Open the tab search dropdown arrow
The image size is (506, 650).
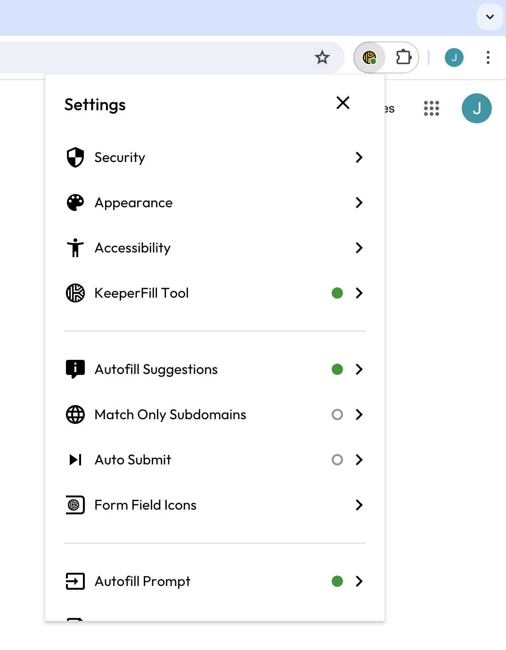490,17
